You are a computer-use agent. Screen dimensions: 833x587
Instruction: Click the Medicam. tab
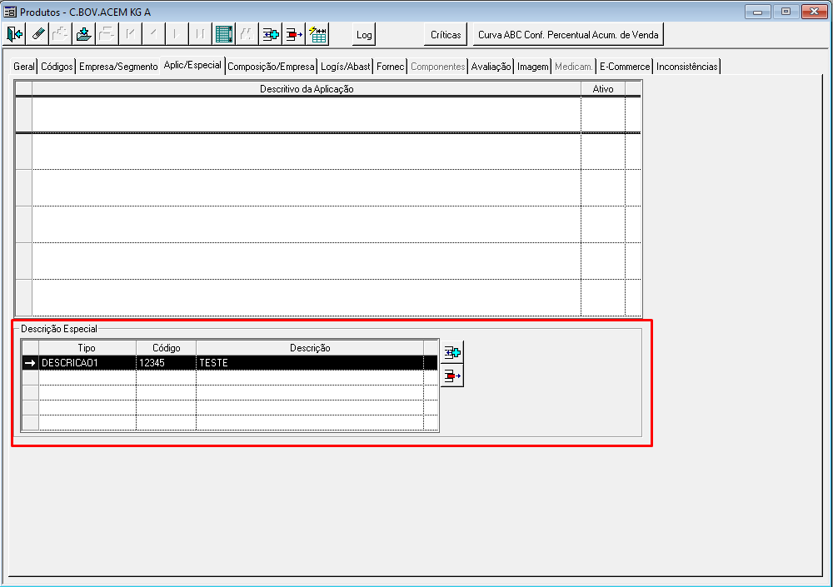pos(574,67)
